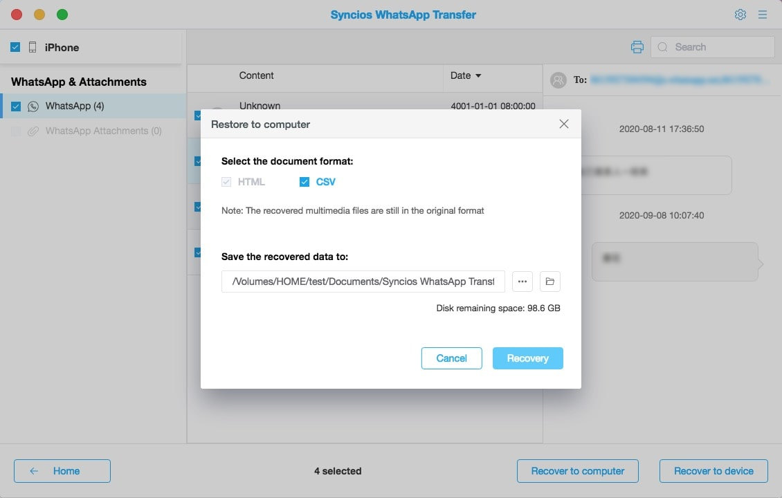Image resolution: width=782 pixels, height=498 pixels.
Task: Click the iPhone device label
Action: (x=62, y=47)
